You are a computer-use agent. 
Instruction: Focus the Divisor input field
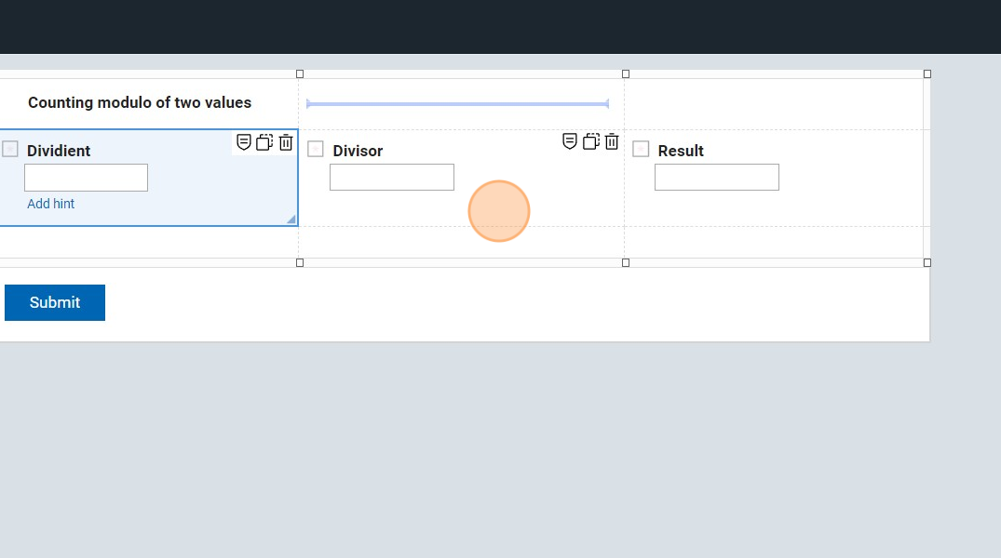click(392, 177)
